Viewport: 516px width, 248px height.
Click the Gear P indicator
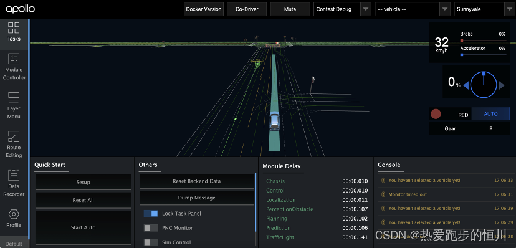coord(470,128)
